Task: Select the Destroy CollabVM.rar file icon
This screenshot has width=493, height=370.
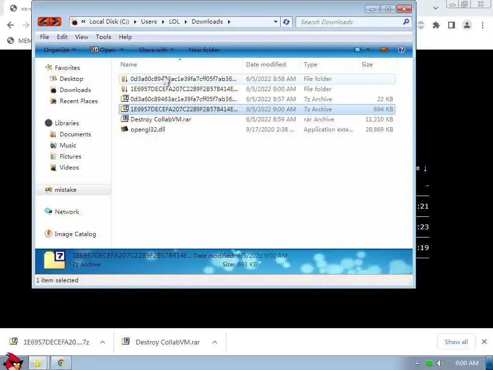Action: (125, 119)
